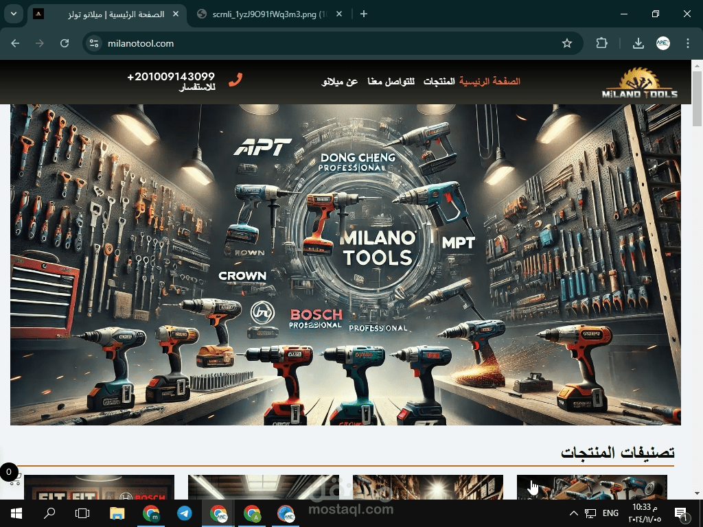703x527 pixels.
Task: Open the category thumbnail showing colorful drills
Action: click(592, 487)
